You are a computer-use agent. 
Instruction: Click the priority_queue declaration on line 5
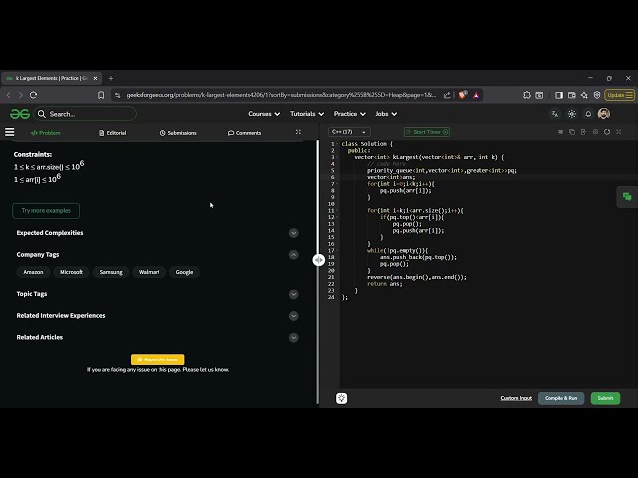442,170
